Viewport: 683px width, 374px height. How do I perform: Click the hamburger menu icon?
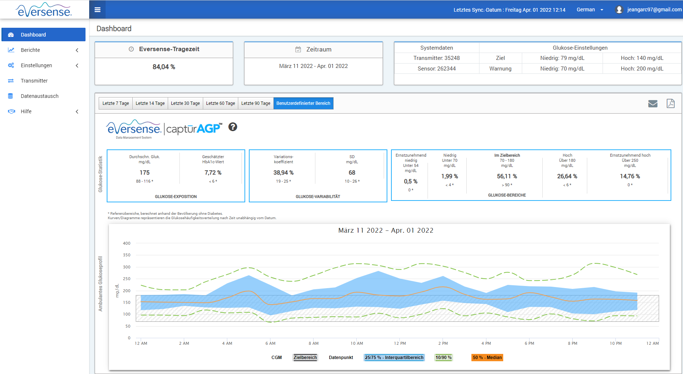tap(97, 10)
